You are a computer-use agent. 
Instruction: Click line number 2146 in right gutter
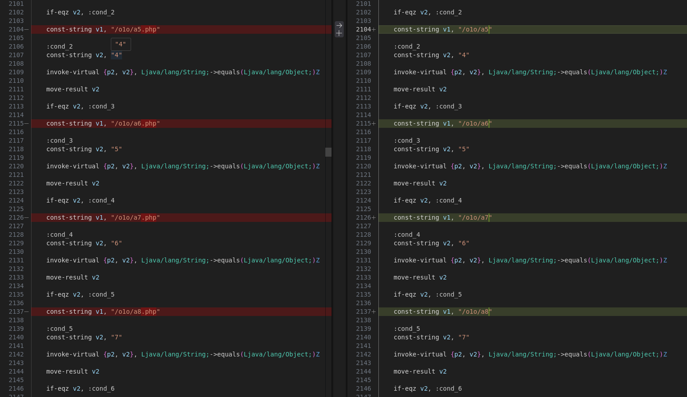[364, 388]
